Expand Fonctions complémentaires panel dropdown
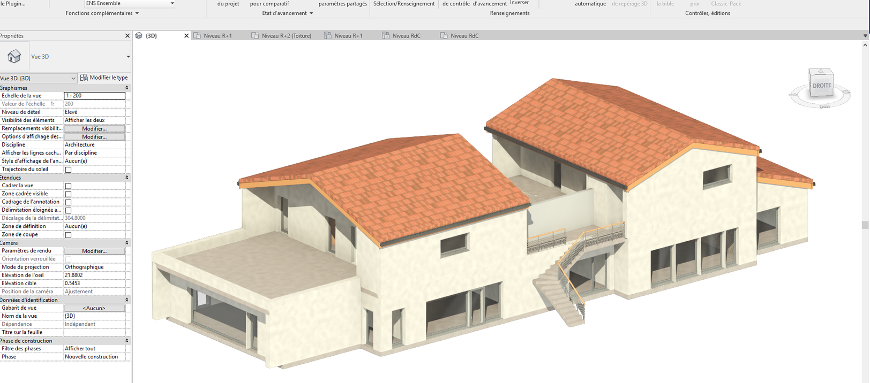This screenshot has width=870, height=383. click(137, 13)
